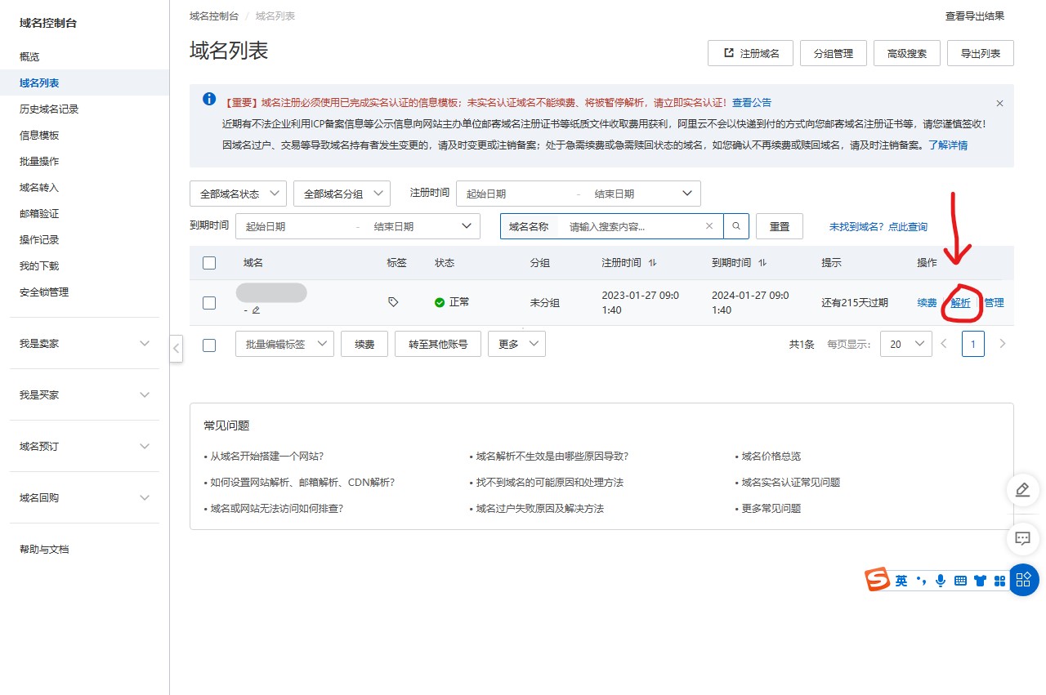Open the 全部域名分组 dropdown
This screenshot has width=1046, height=695.
point(342,194)
